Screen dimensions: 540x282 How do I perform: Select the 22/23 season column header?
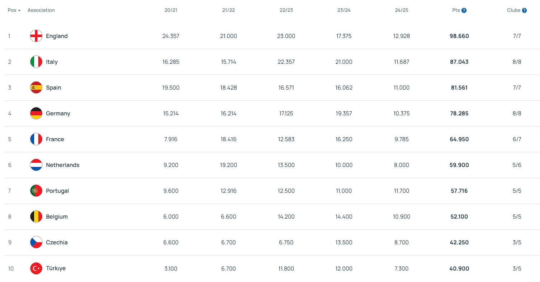point(286,10)
